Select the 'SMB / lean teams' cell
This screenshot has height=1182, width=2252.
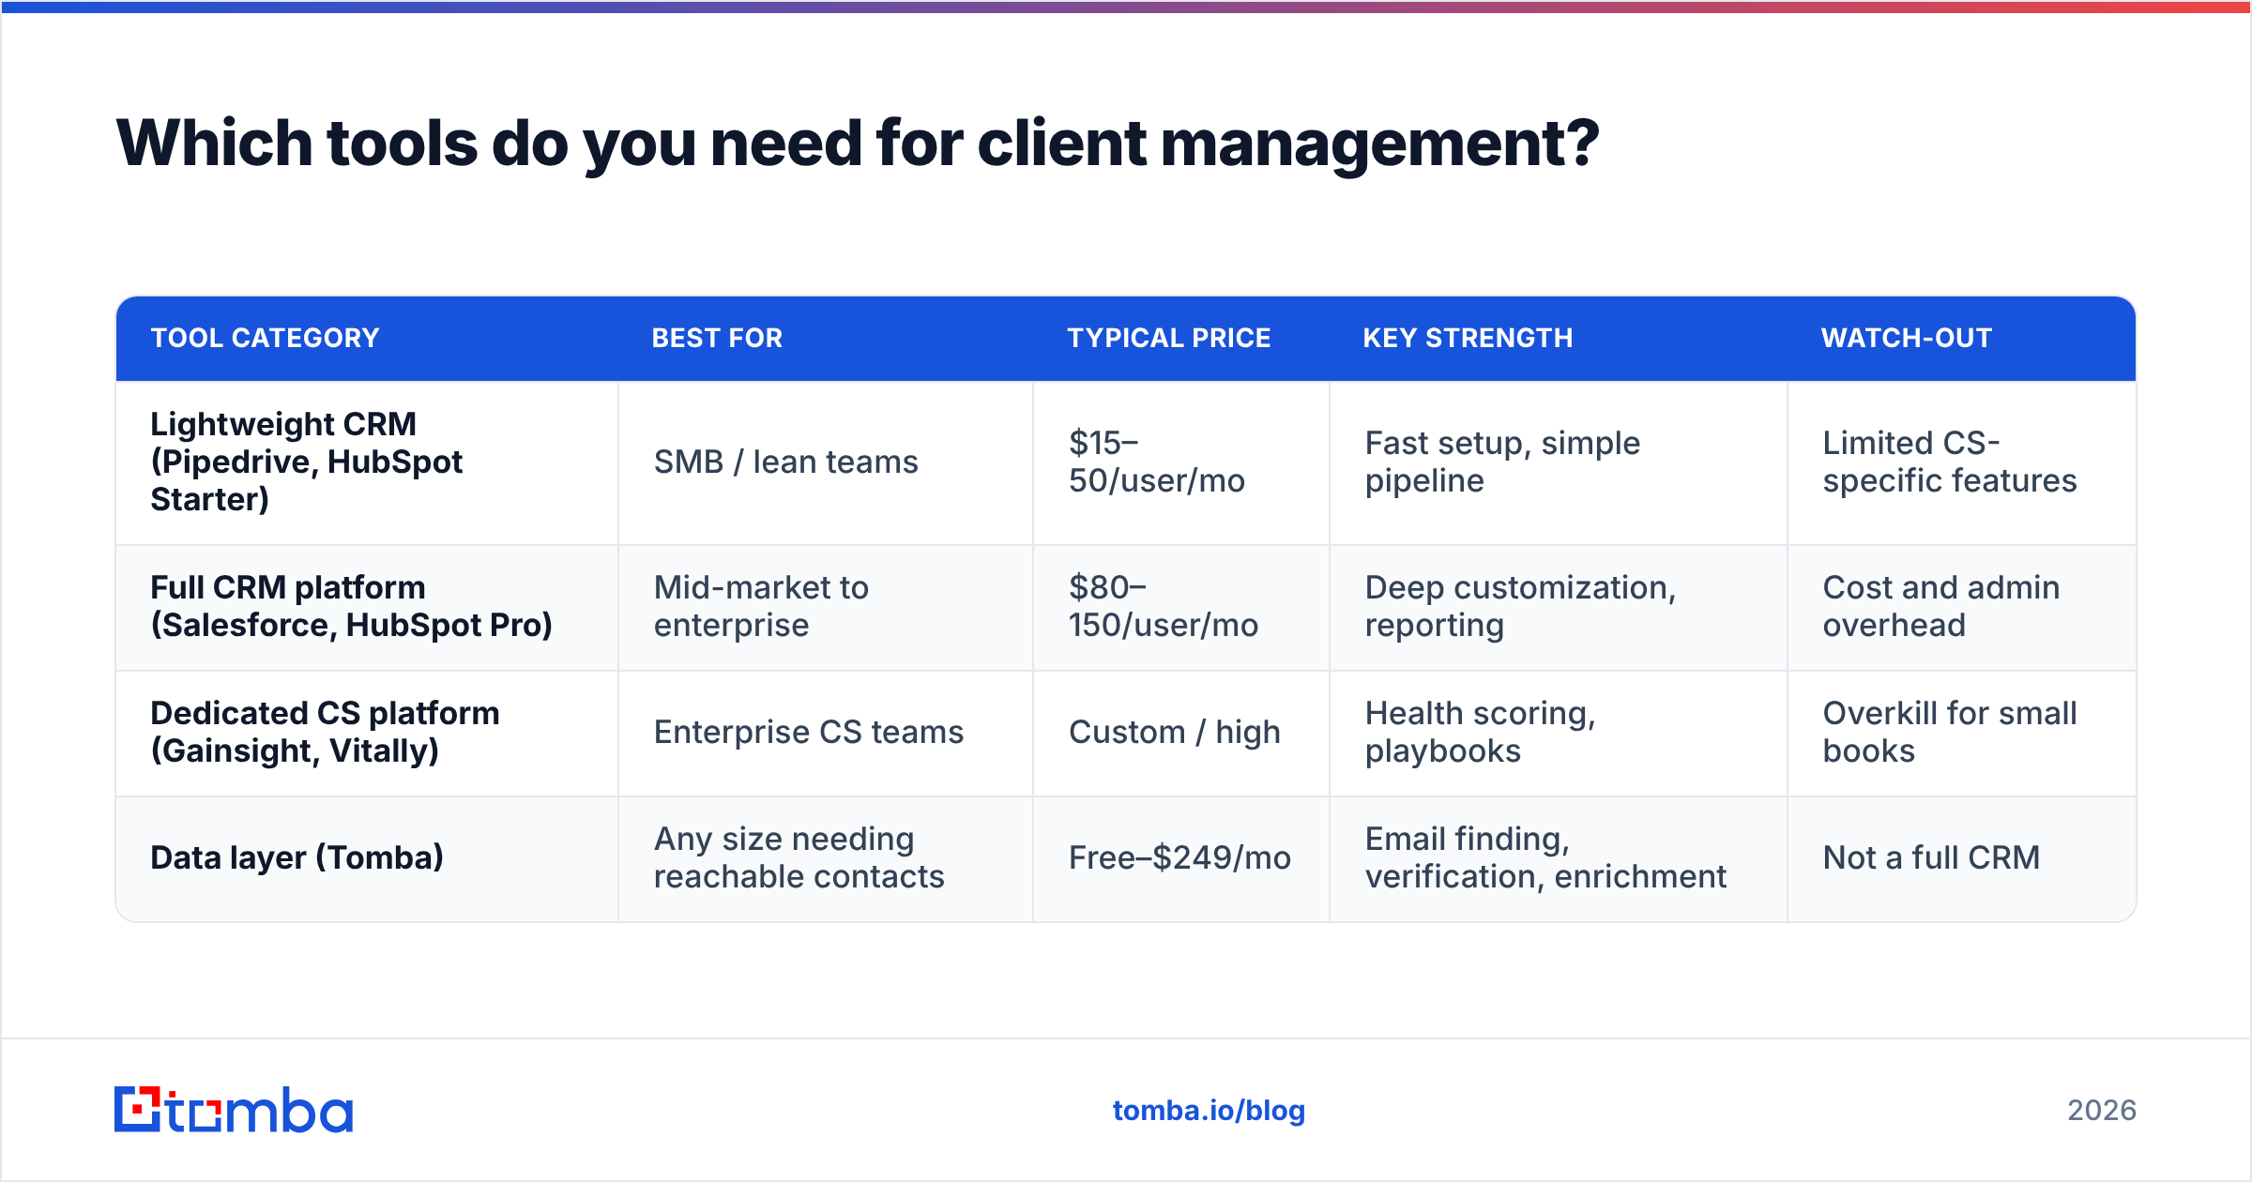[826, 462]
